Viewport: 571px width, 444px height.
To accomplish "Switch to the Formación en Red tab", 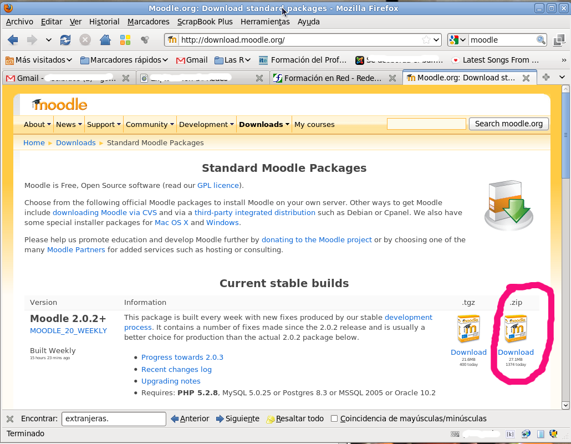I will click(332, 78).
